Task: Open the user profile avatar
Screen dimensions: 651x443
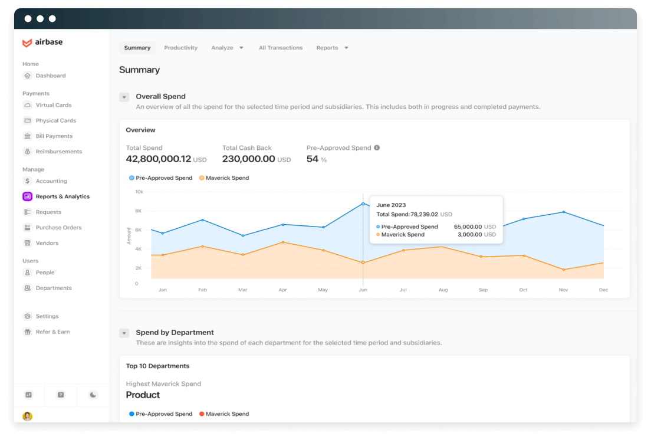Action: click(27, 416)
